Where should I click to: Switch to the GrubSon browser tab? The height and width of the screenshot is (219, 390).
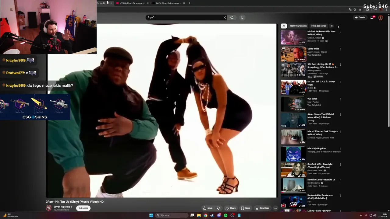[x=132, y=3]
